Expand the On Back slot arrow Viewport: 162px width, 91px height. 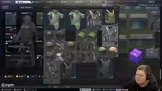31,56
